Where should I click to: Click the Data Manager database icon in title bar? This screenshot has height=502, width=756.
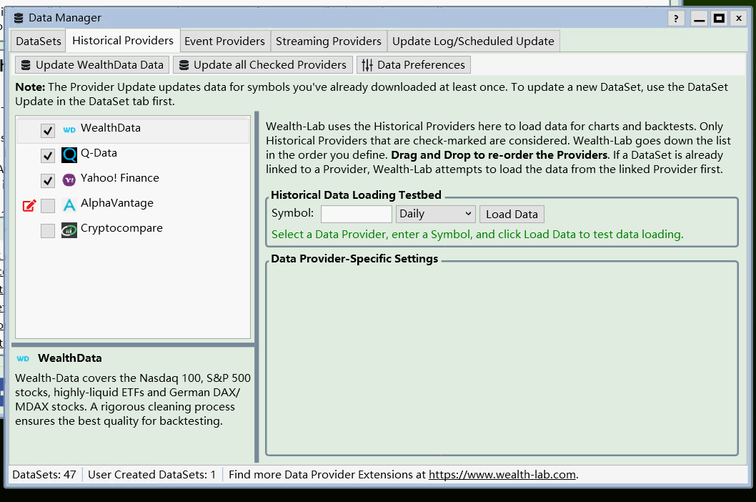tap(19, 19)
